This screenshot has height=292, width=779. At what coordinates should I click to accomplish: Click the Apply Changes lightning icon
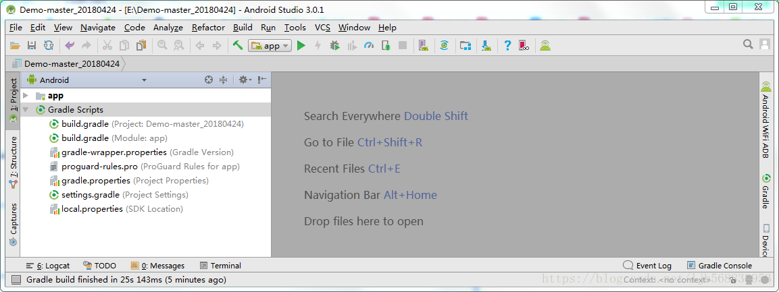(318, 46)
